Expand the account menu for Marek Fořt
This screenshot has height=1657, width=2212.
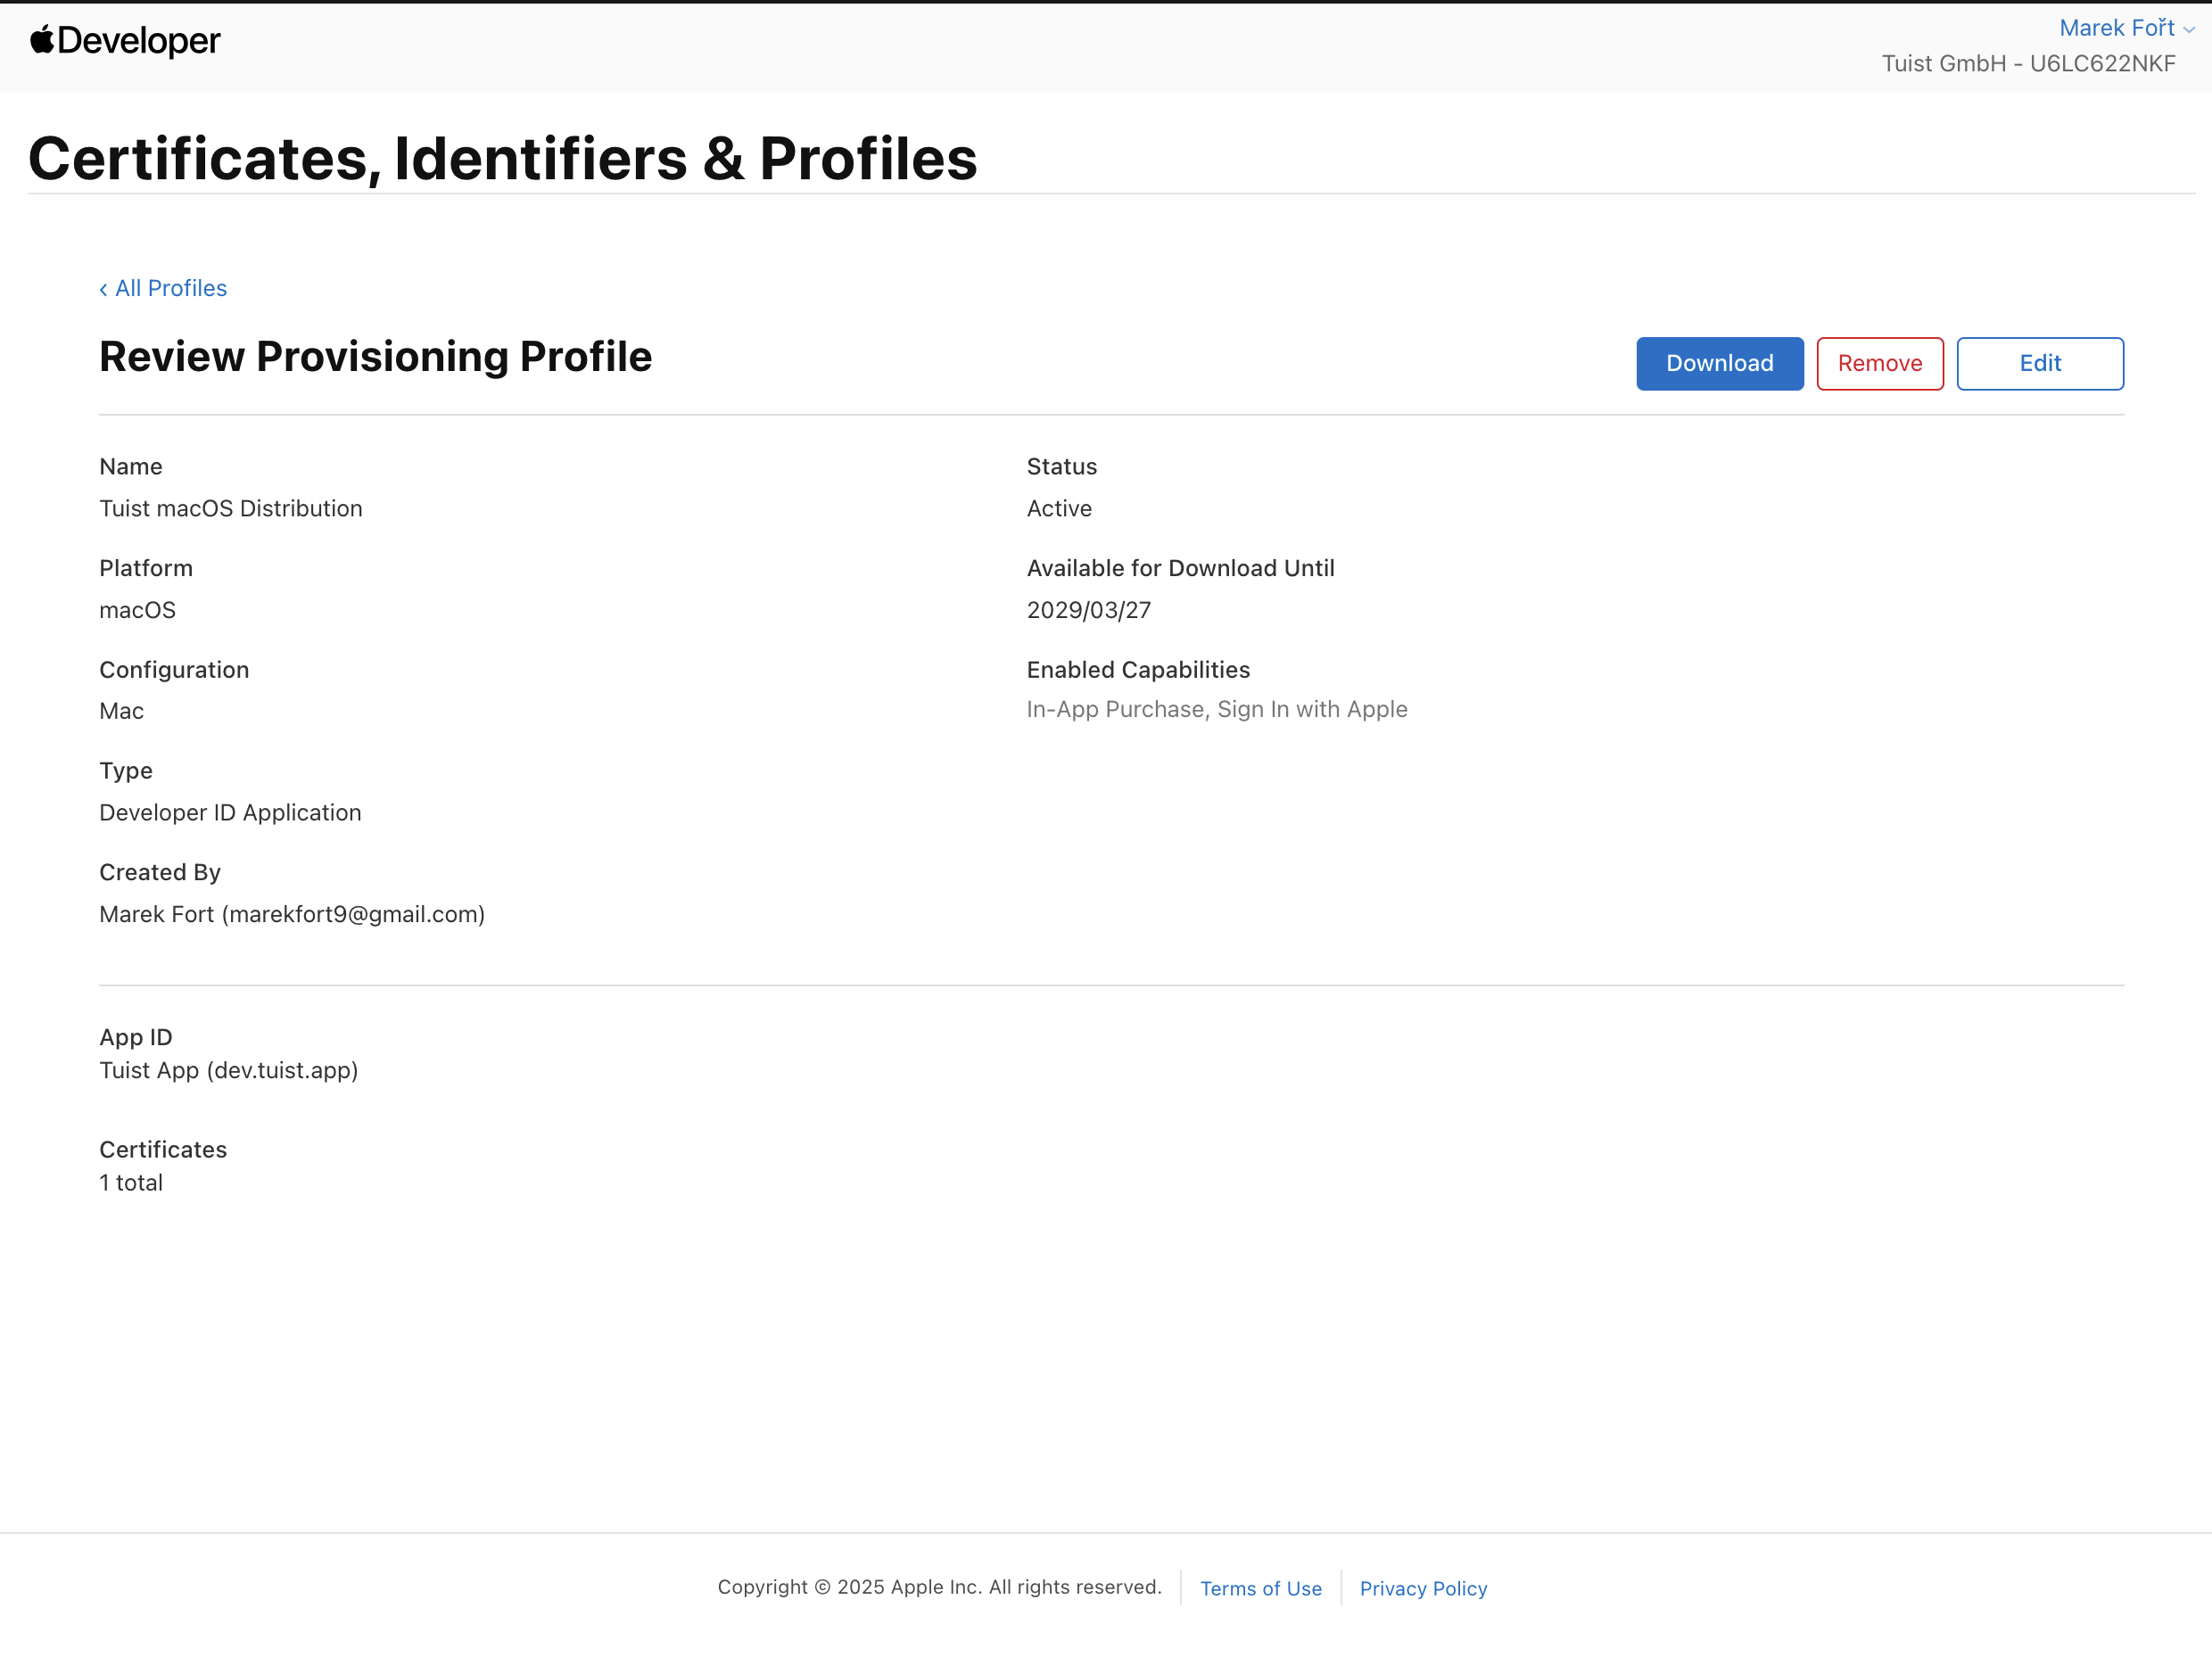click(x=2117, y=28)
